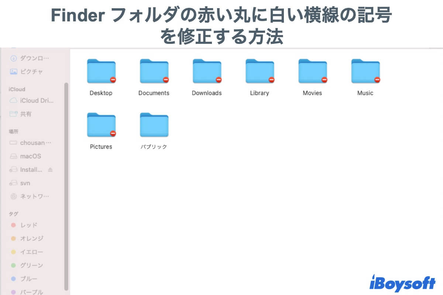Open ダウンロ… in the sidebar
443x295 pixels.
(x=30, y=58)
